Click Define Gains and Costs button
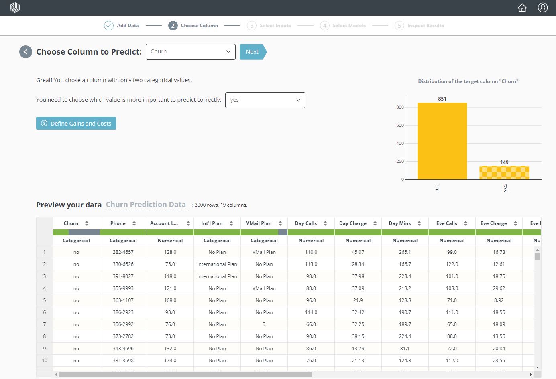This screenshot has width=556, height=379. (76, 123)
